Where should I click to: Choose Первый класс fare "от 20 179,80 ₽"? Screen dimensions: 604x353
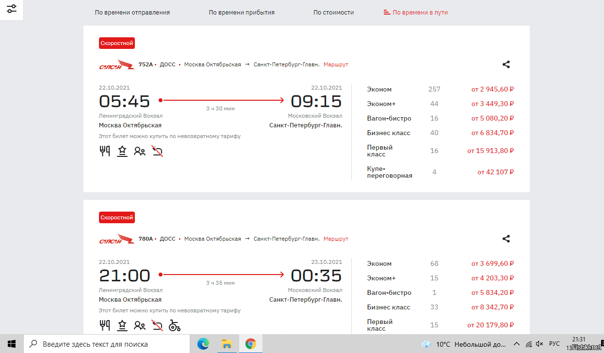coord(490,325)
